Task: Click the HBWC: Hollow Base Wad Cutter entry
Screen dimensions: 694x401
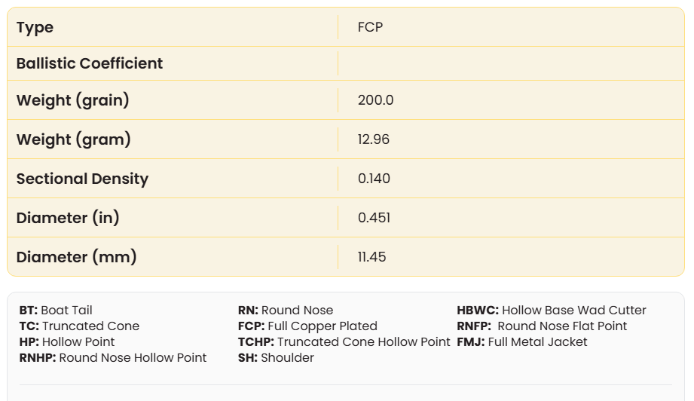Action: coord(551,311)
